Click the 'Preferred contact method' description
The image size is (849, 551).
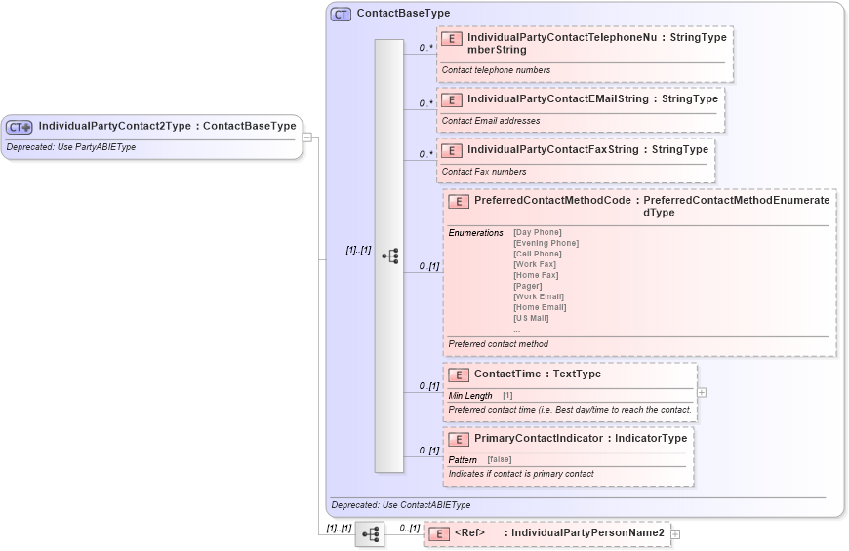498,344
